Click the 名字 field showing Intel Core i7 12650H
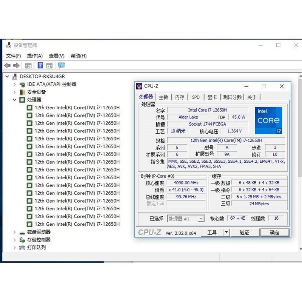Screen dimensions: 302x302 point(208,110)
